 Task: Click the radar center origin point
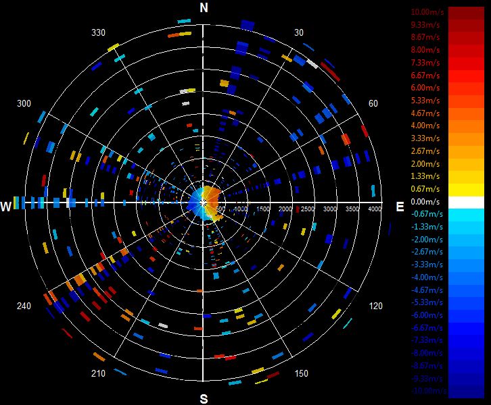(x=203, y=202)
